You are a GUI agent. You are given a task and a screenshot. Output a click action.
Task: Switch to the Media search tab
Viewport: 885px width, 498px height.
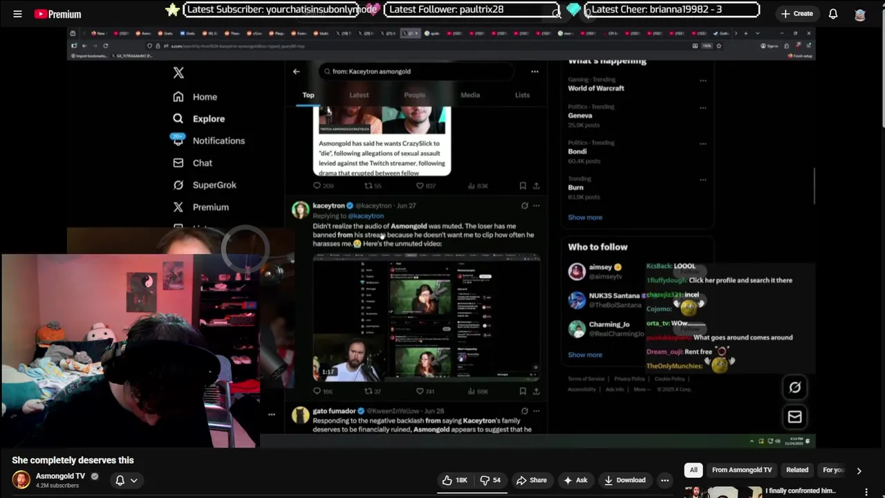[x=470, y=95]
